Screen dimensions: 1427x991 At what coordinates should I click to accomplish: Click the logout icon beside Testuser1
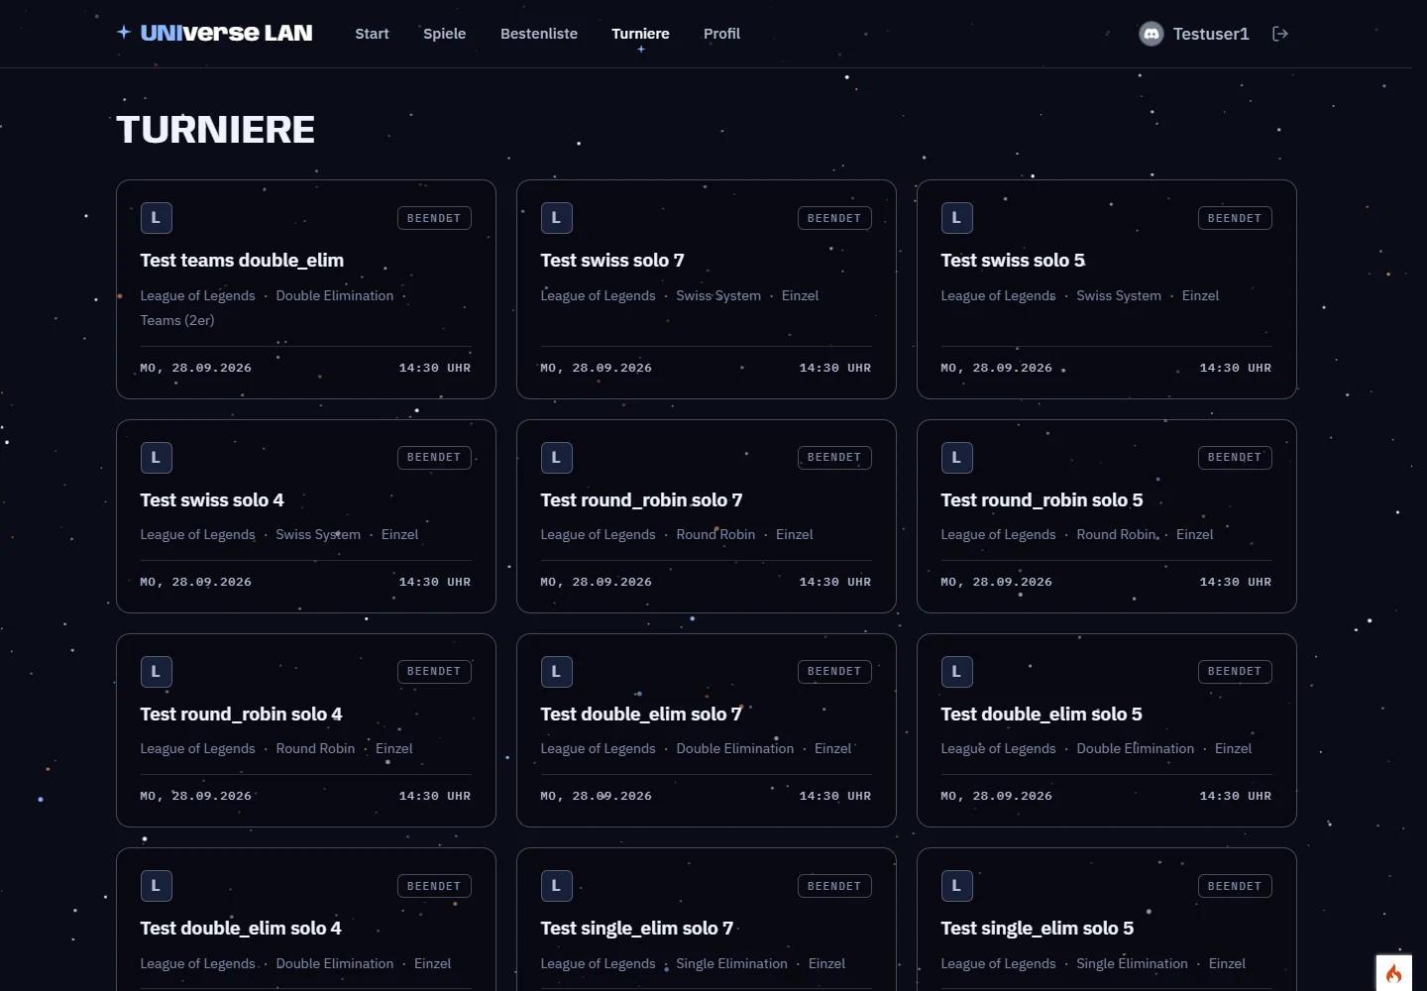pos(1280,34)
